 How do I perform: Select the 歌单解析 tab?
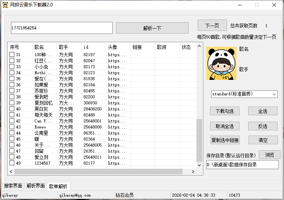pyautogui.click(x=58, y=186)
